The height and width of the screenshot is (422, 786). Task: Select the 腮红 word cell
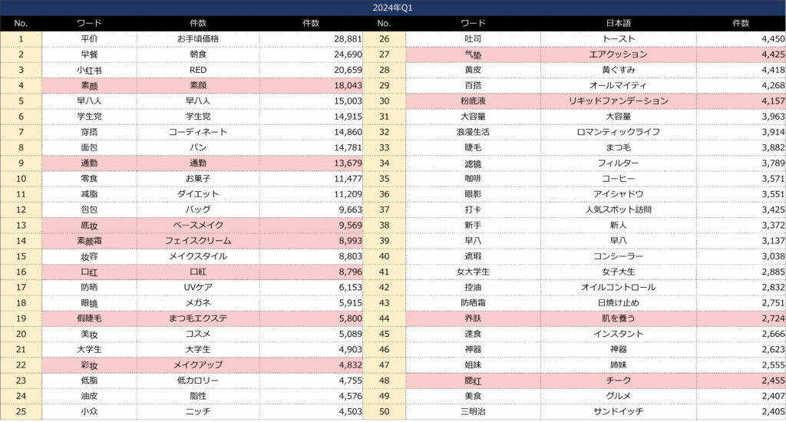click(x=473, y=381)
